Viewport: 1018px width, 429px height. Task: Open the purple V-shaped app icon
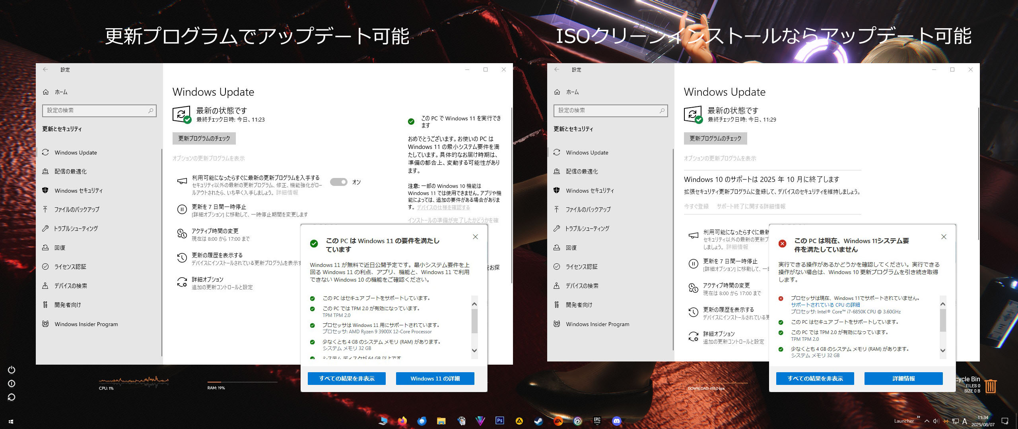(480, 421)
